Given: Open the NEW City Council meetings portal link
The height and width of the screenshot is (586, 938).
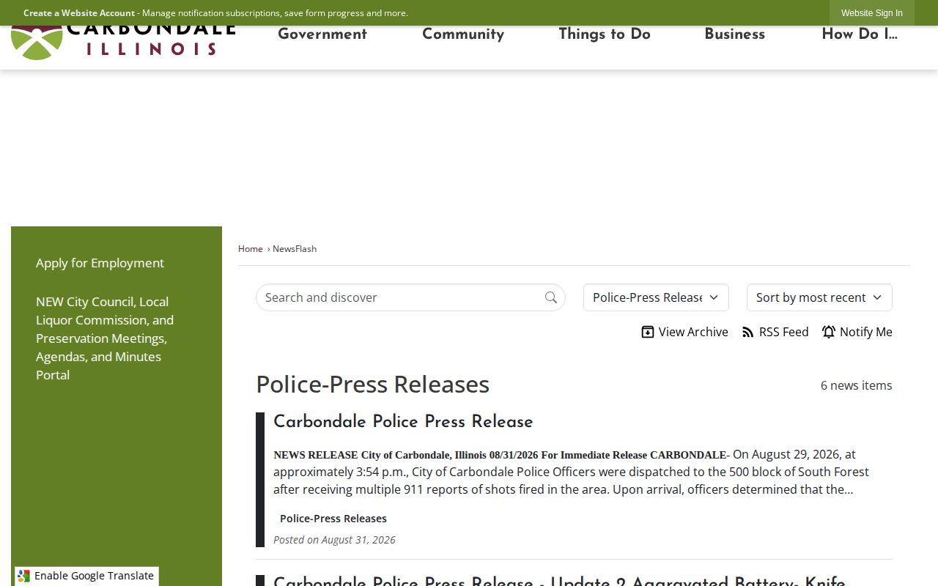Looking at the screenshot, I should pyautogui.click(x=105, y=338).
